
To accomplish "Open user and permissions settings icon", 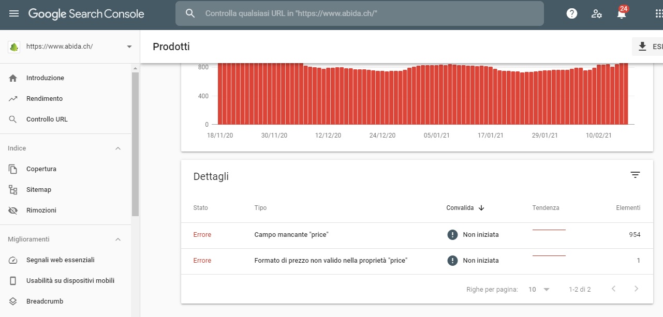I will pyautogui.click(x=597, y=14).
